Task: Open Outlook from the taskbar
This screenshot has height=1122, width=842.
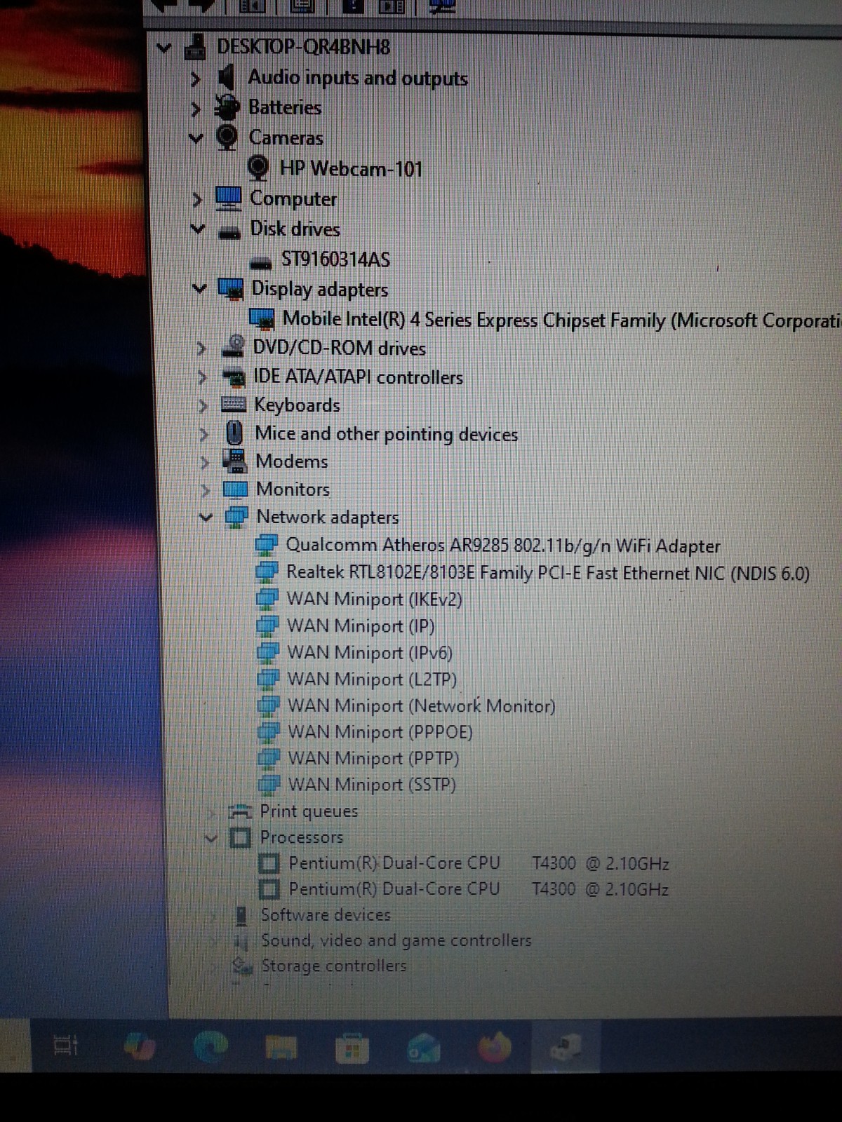Action: tap(424, 1049)
